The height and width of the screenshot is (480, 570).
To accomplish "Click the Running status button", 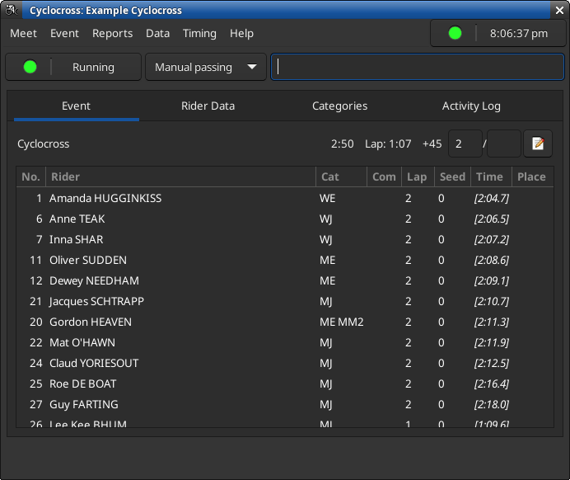I will [73, 67].
